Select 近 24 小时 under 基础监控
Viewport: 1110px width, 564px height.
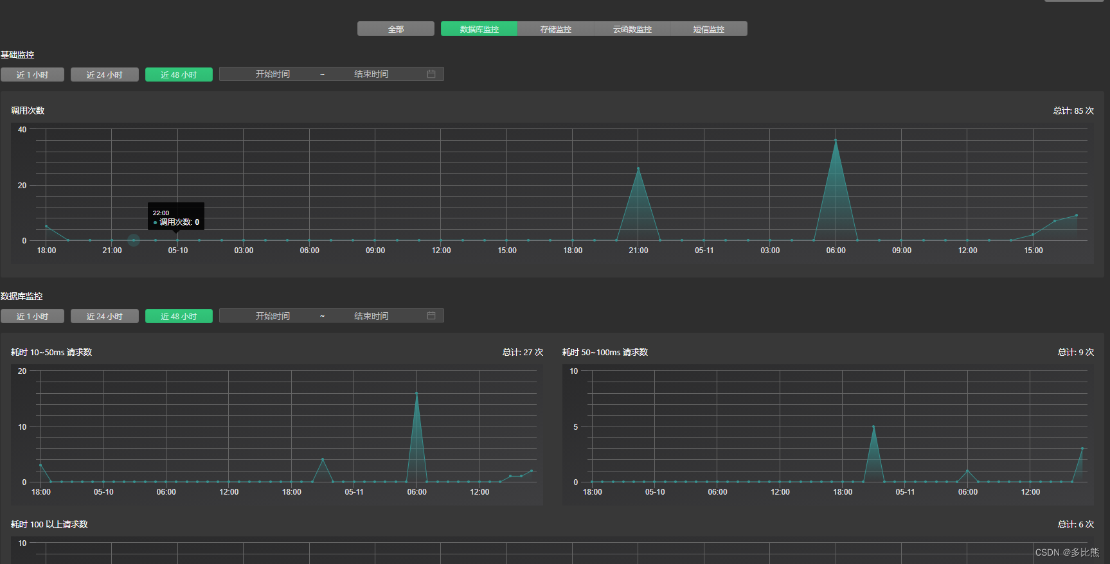coord(104,75)
